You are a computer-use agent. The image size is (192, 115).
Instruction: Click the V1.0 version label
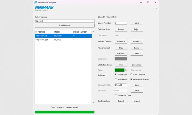coord(155,8)
